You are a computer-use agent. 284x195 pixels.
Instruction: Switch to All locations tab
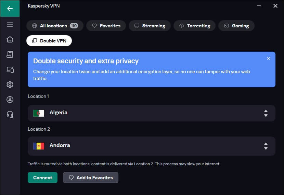click(x=55, y=26)
